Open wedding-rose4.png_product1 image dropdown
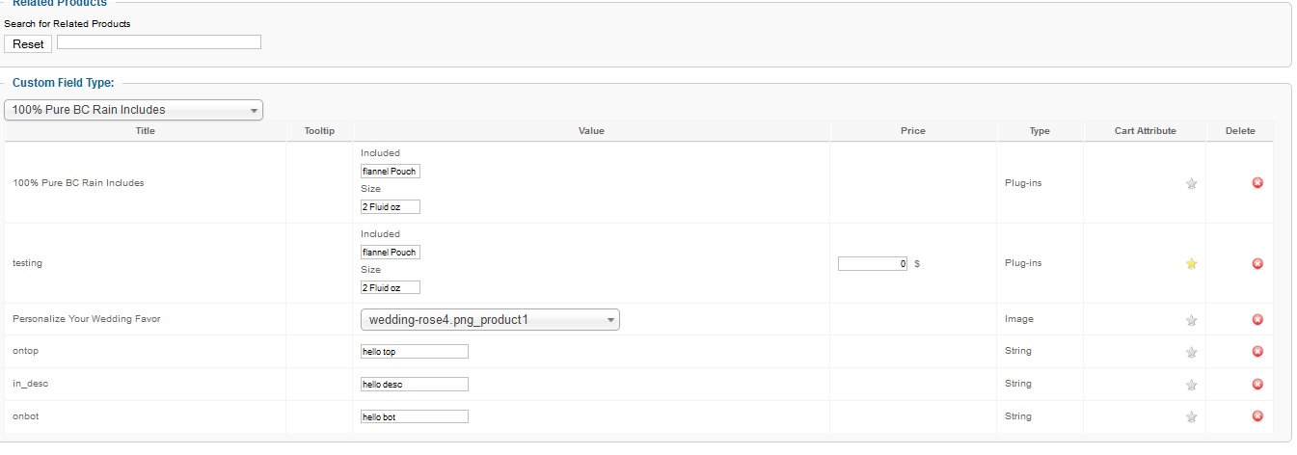1297x455 pixels. click(x=490, y=320)
